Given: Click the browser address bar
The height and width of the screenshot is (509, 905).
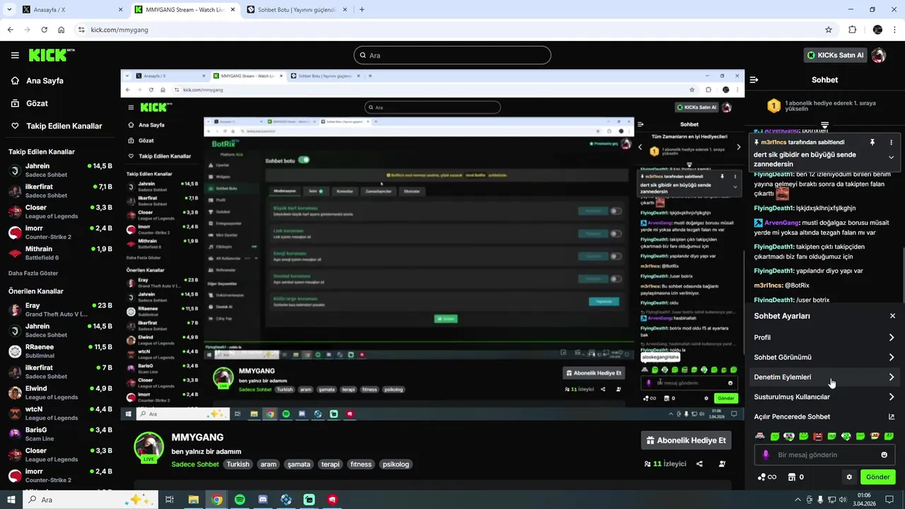Looking at the screenshot, I should (452, 30).
